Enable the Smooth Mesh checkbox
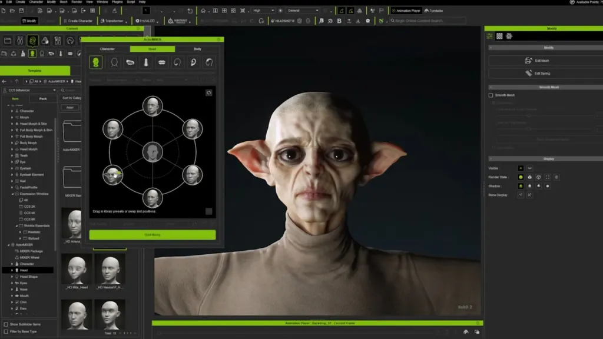 tap(491, 95)
